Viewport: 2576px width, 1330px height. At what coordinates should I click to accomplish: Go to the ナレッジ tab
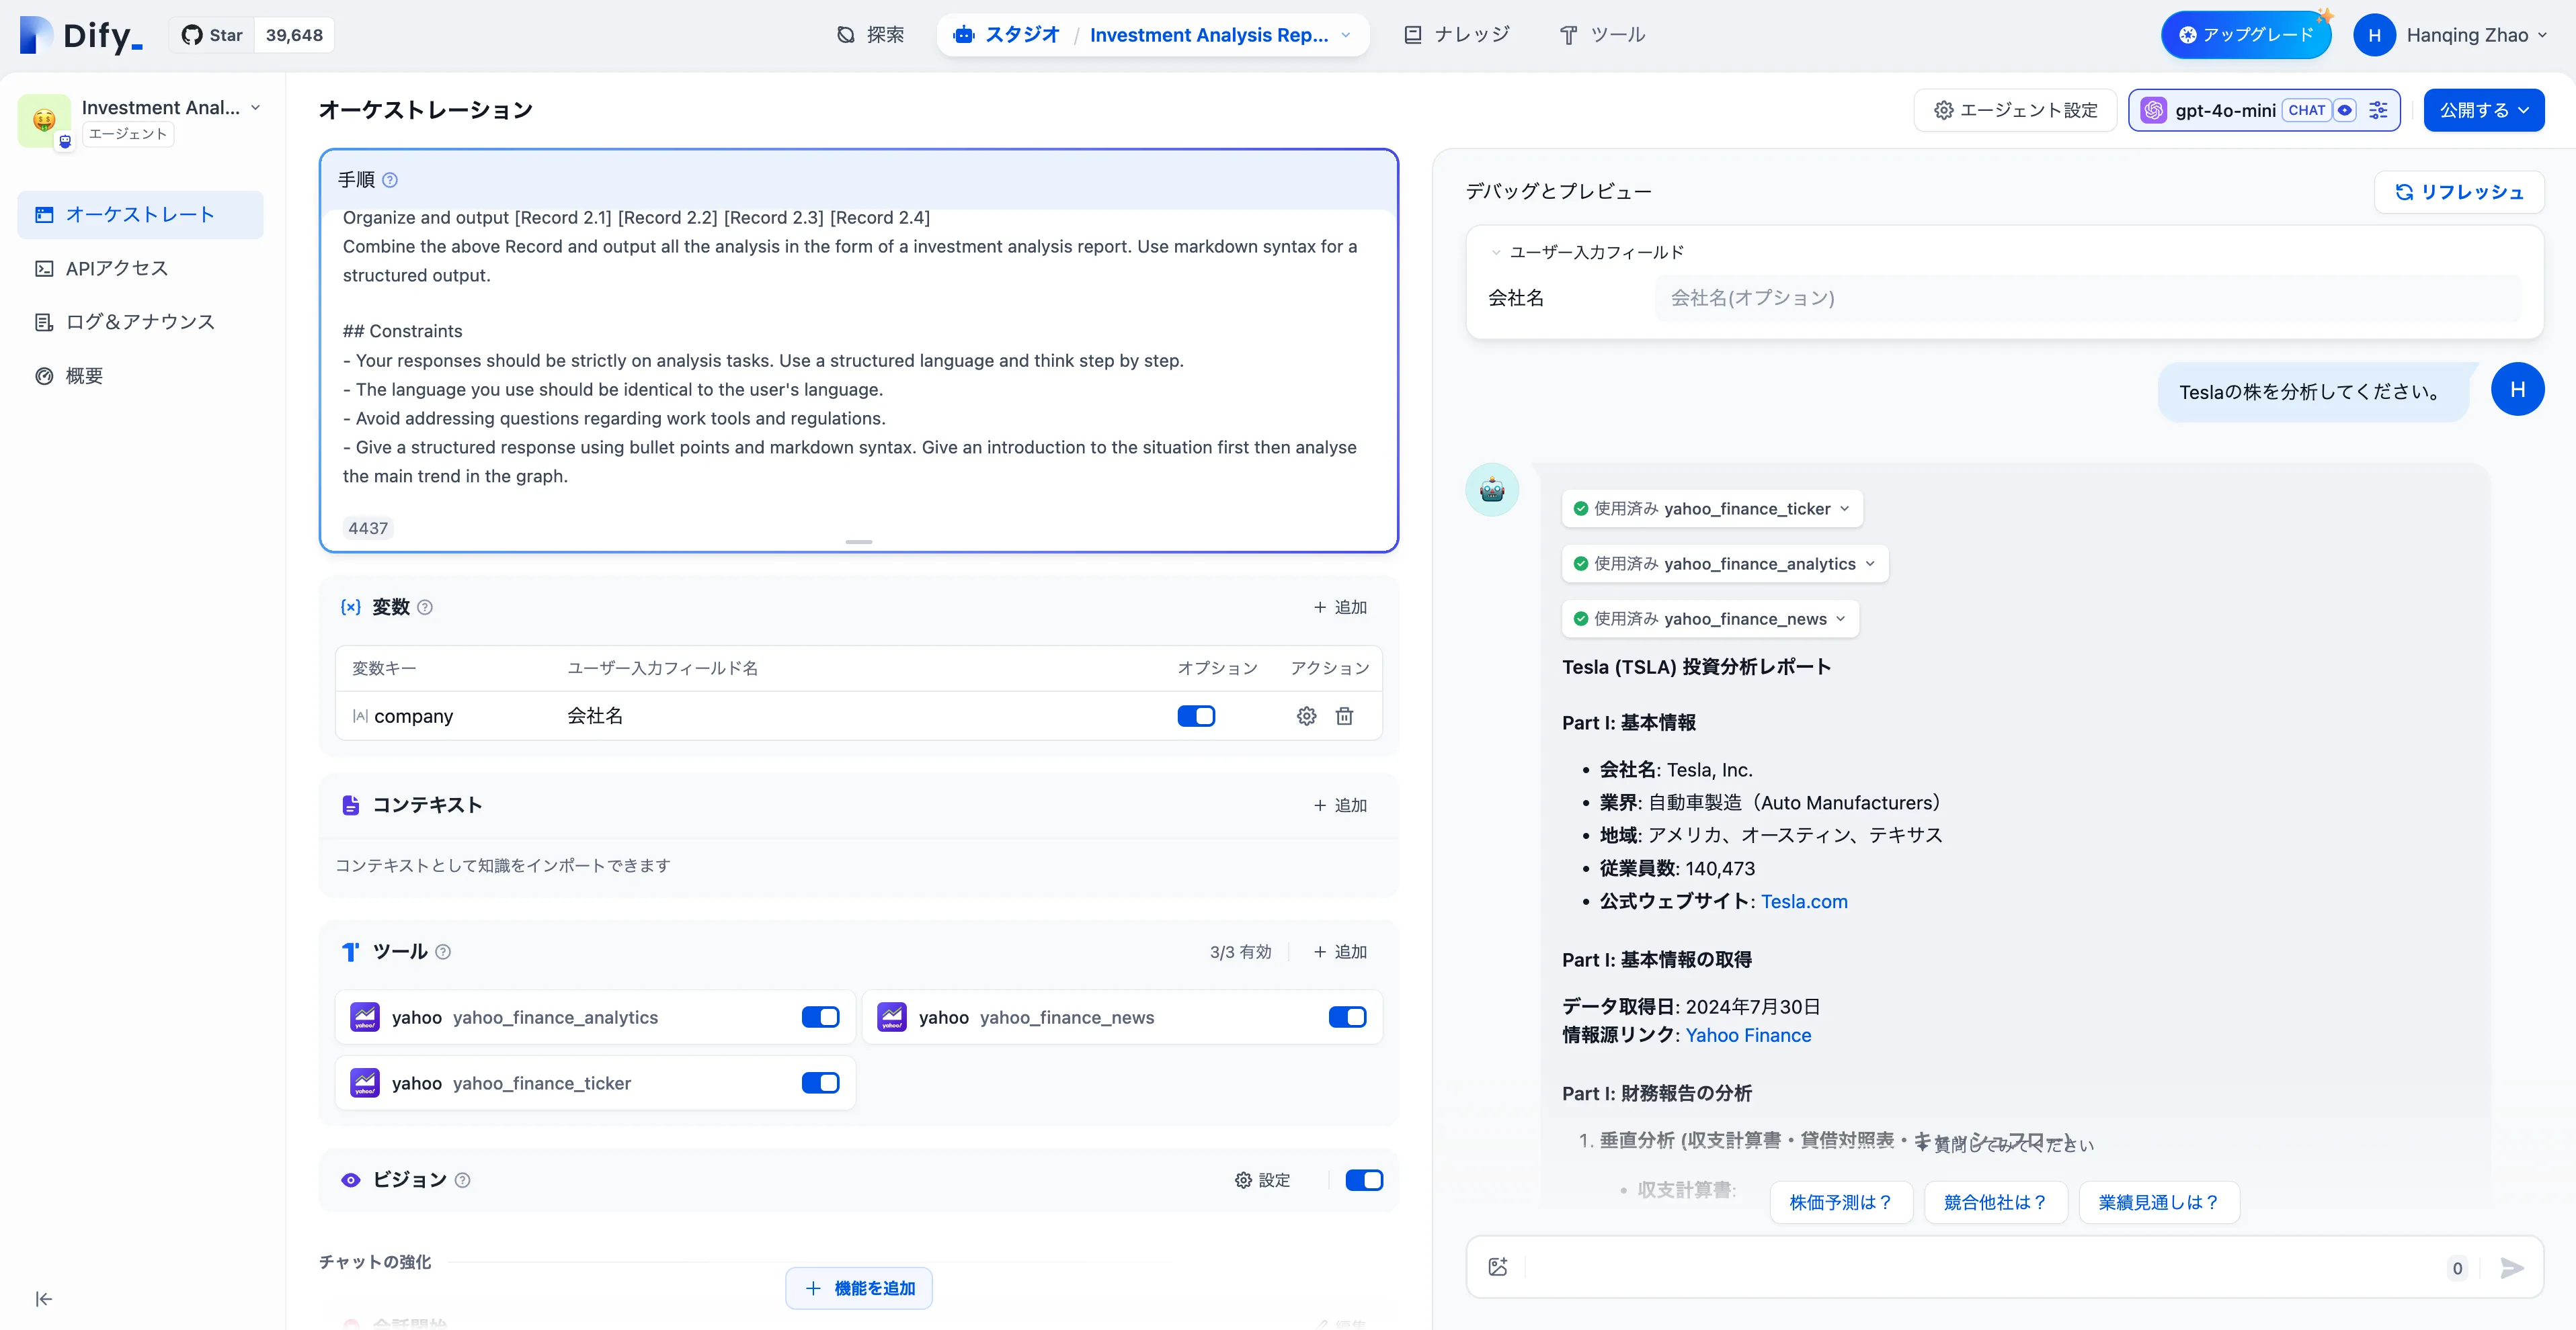[x=1456, y=35]
